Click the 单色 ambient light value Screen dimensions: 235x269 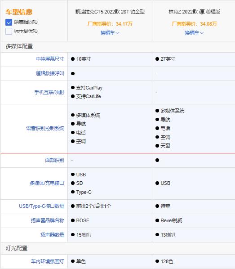[x=81, y=261]
